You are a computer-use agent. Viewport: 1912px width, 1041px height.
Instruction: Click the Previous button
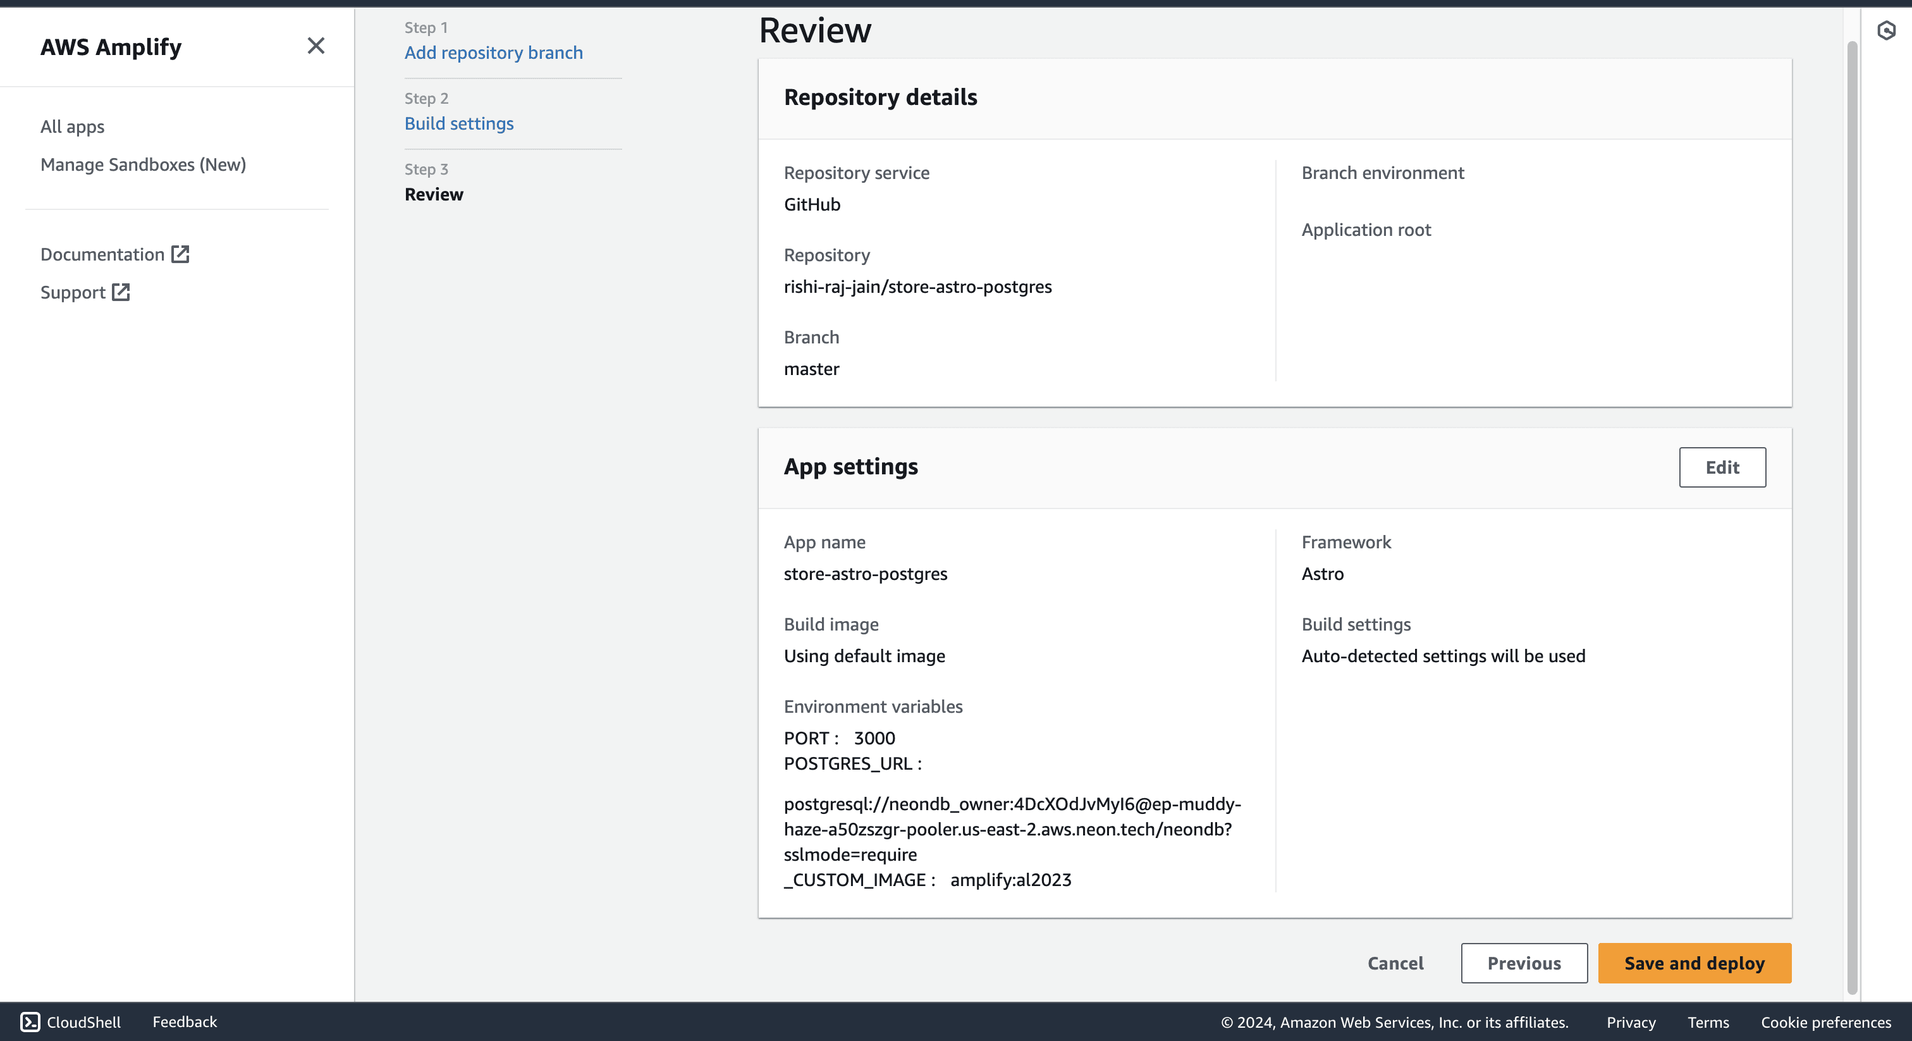(x=1524, y=963)
